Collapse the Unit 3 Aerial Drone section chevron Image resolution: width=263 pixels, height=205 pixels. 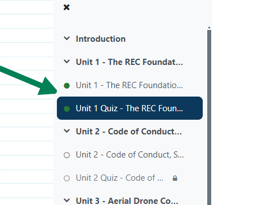[x=67, y=200]
